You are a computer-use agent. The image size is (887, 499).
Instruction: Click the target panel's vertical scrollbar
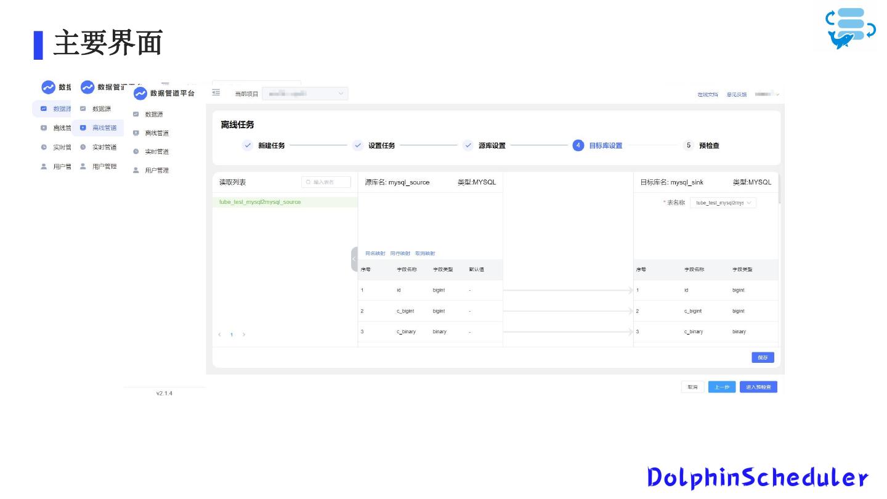[780, 188]
